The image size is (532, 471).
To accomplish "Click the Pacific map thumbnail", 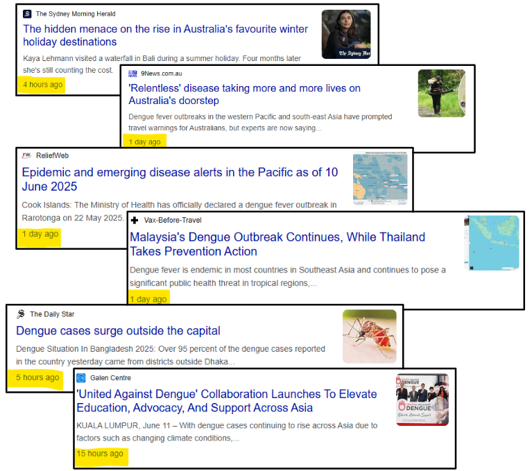I will (381, 178).
